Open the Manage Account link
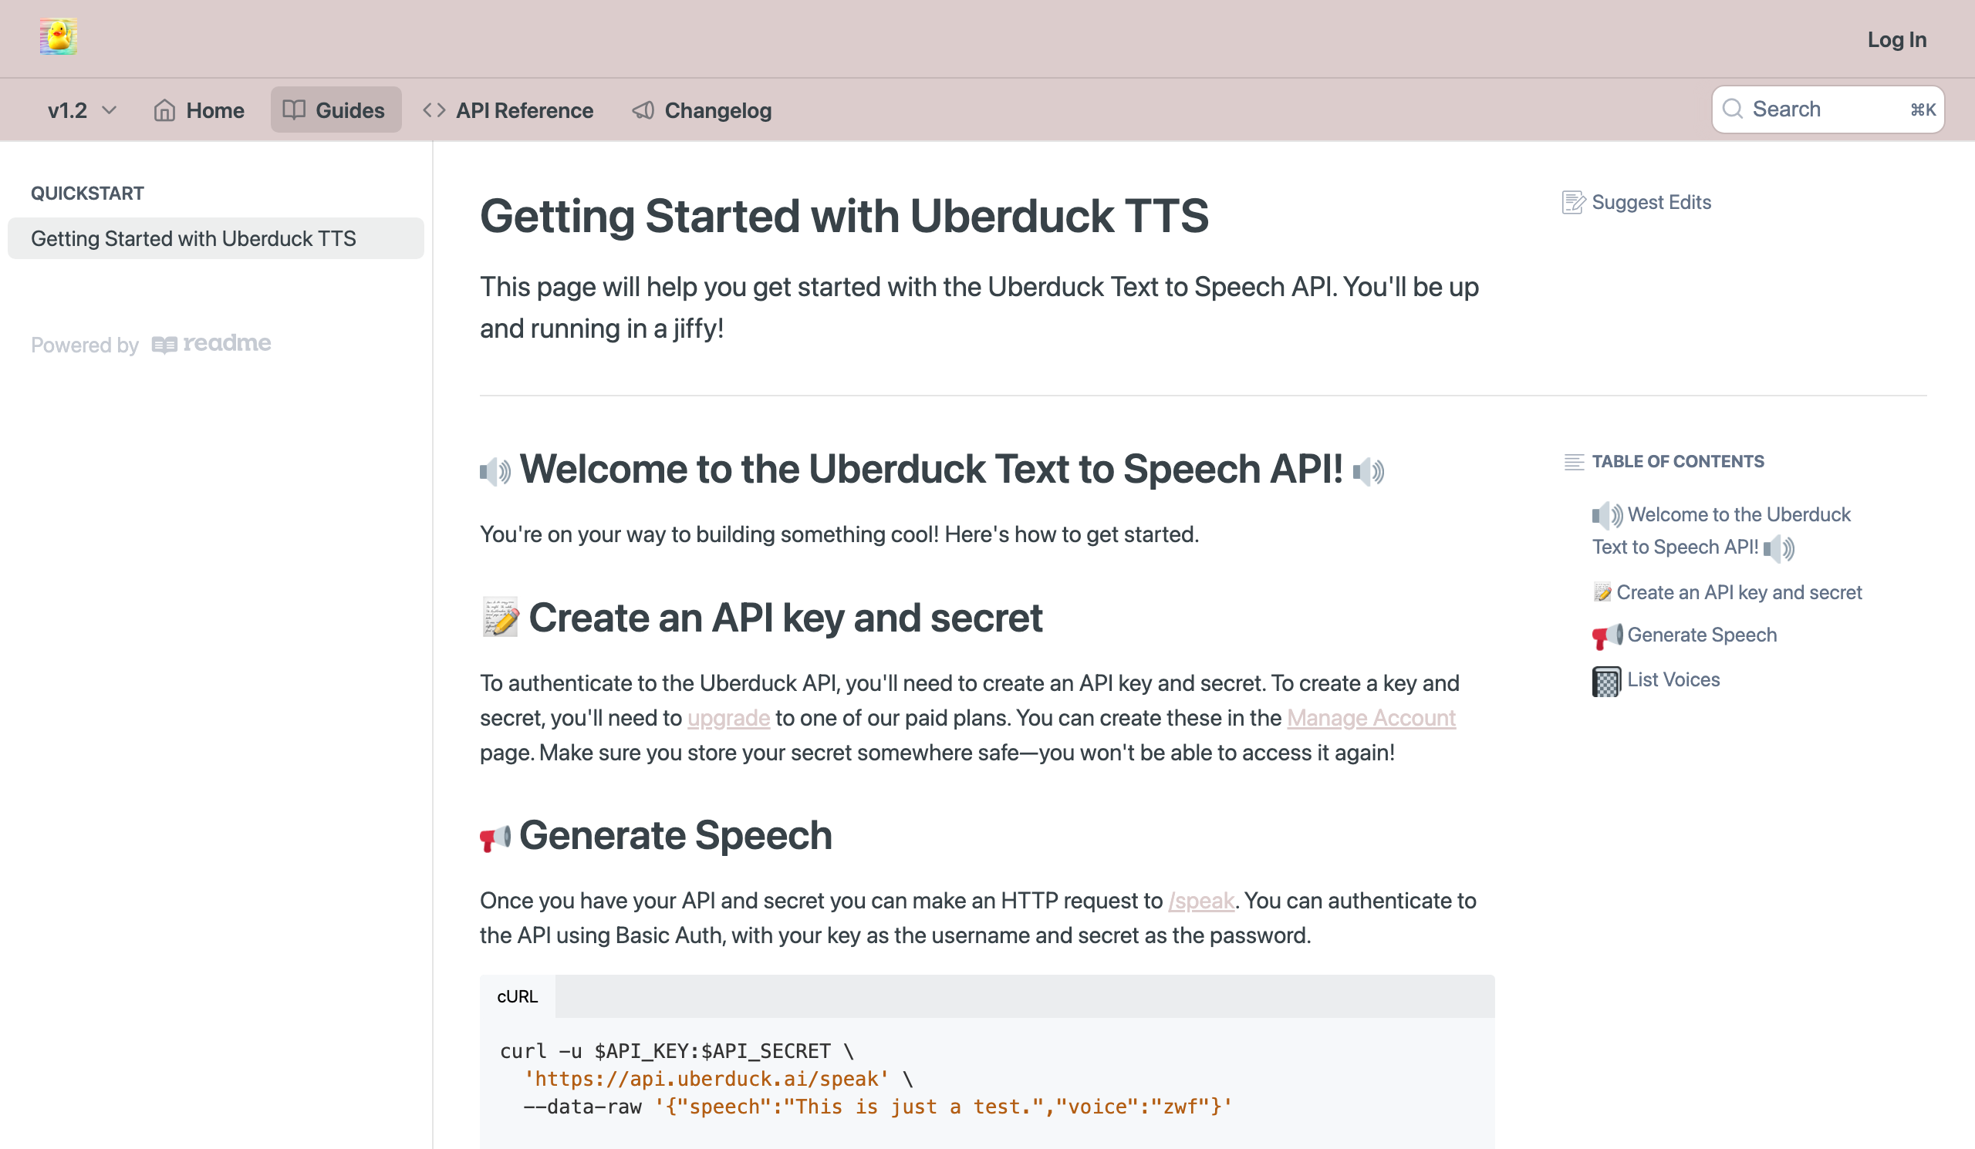 (1371, 717)
